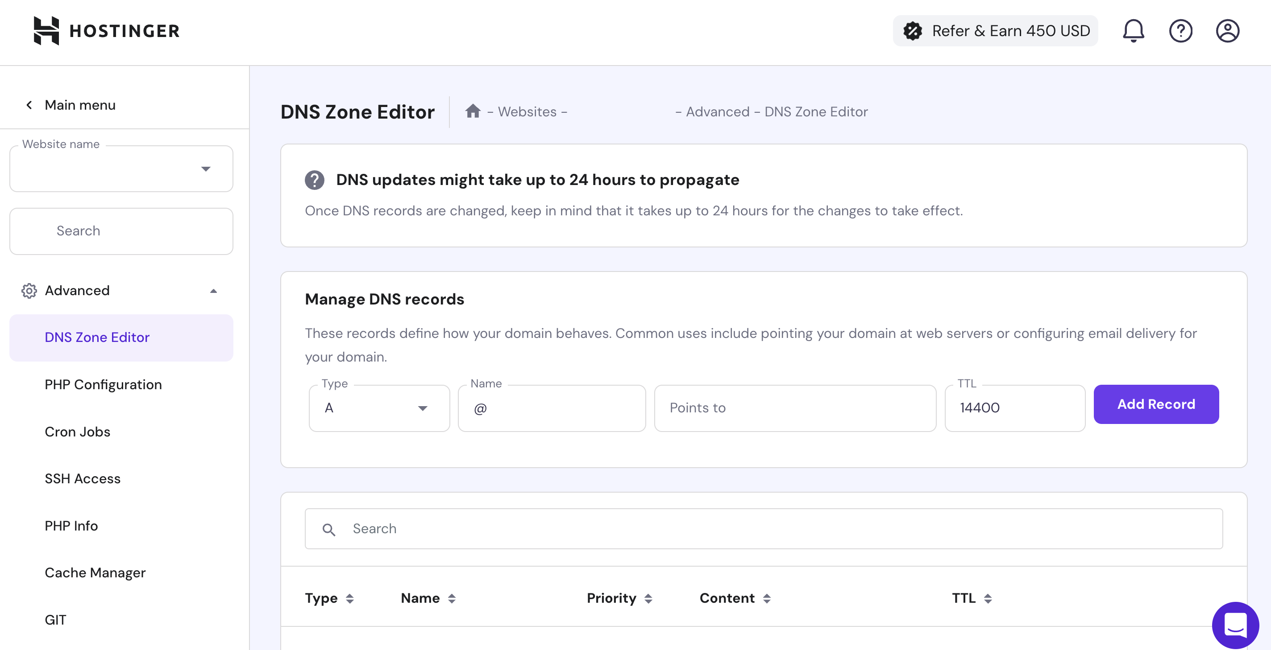This screenshot has height=650, width=1271.
Task: Click inside the Points to input field
Action: 794,408
